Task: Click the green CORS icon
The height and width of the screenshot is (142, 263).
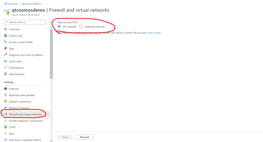Action: (6, 127)
